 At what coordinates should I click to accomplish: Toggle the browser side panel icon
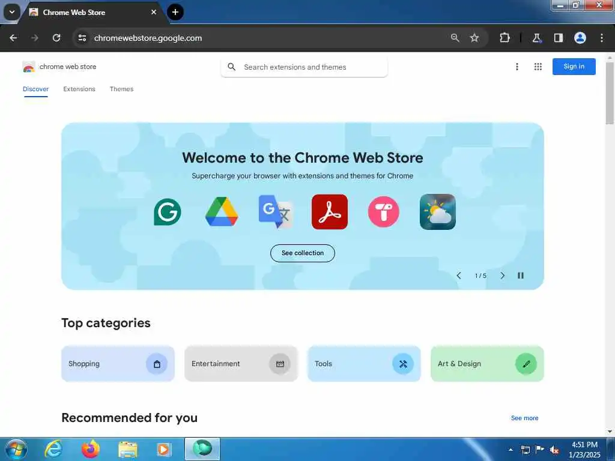click(559, 38)
